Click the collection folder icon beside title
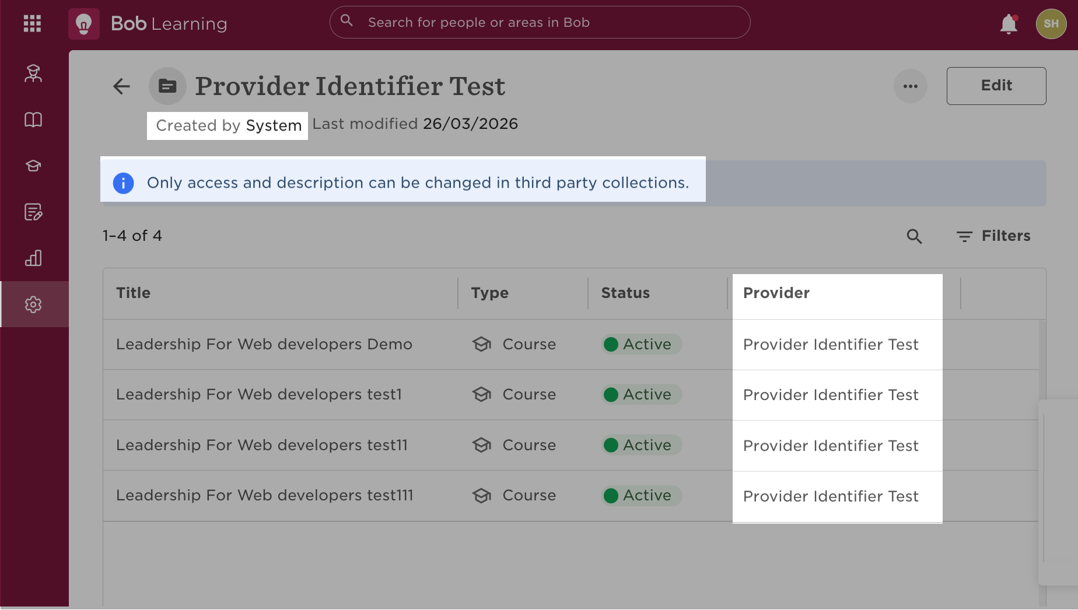The height and width of the screenshot is (610, 1078). [167, 86]
